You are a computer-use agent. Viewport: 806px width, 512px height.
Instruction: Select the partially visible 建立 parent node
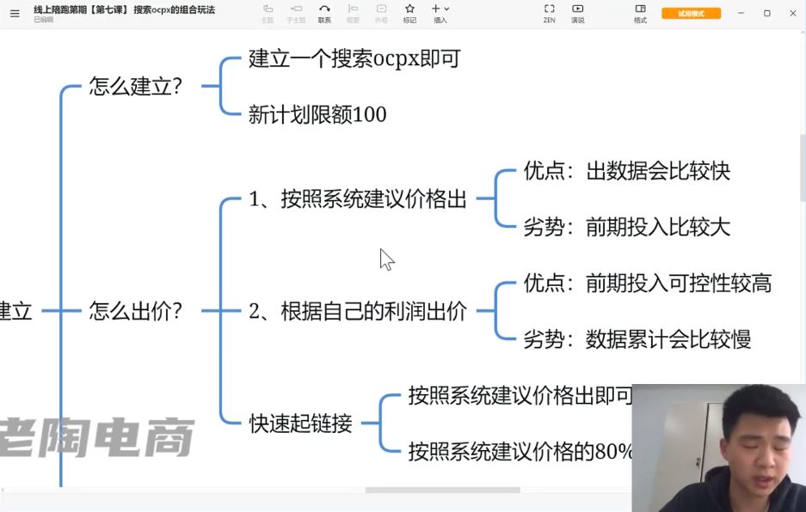pos(16,310)
